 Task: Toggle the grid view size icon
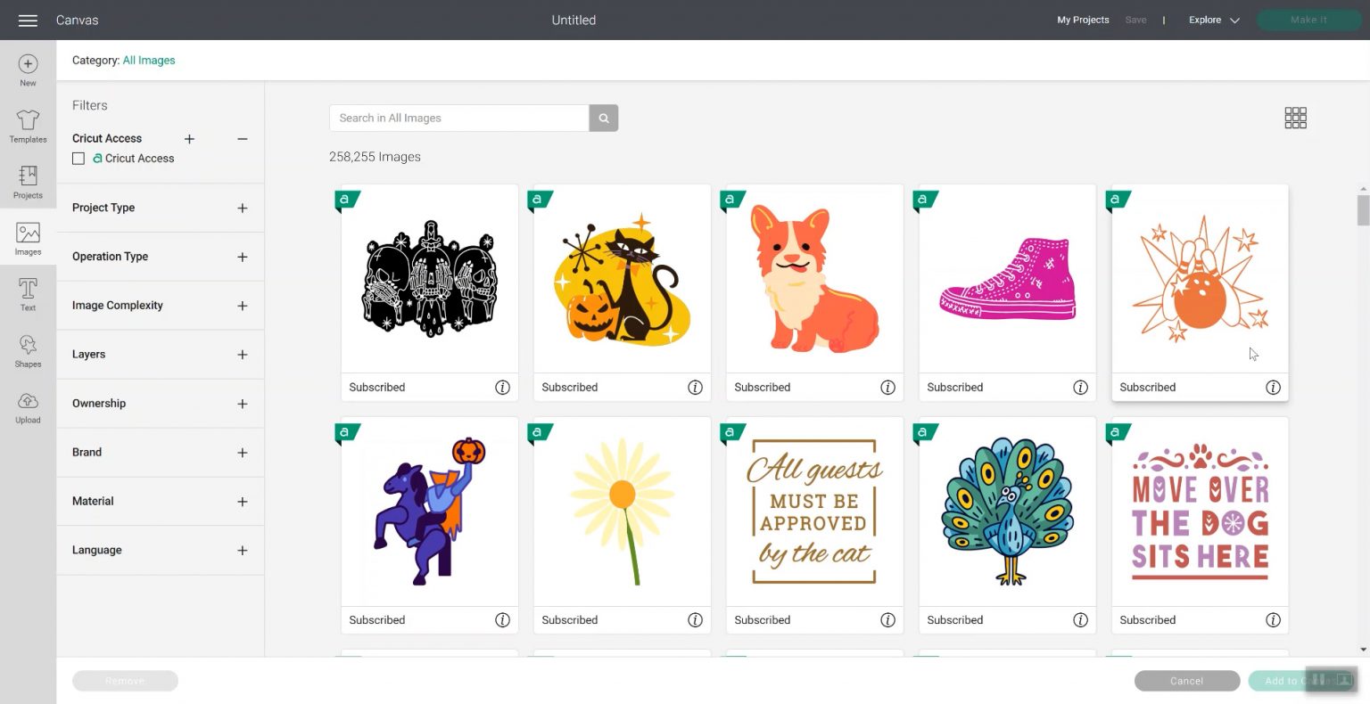pos(1295,118)
